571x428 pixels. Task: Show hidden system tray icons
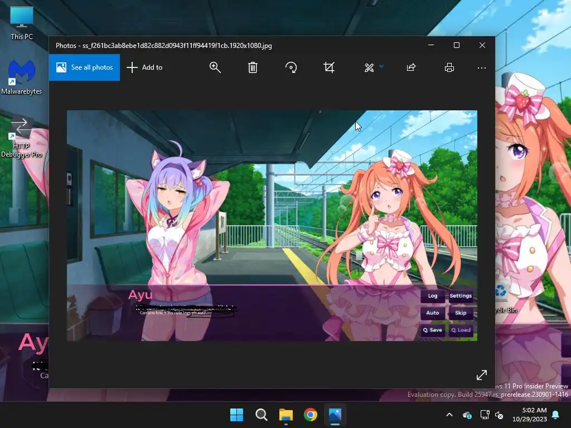coord(449,415)
